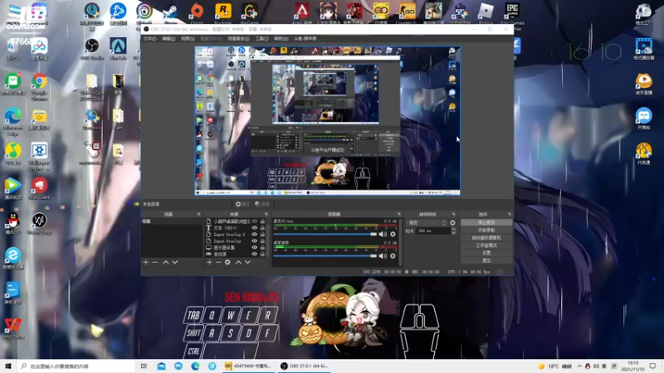Launch Rockstar Games launcher shortcut

(x=223, y=13)
